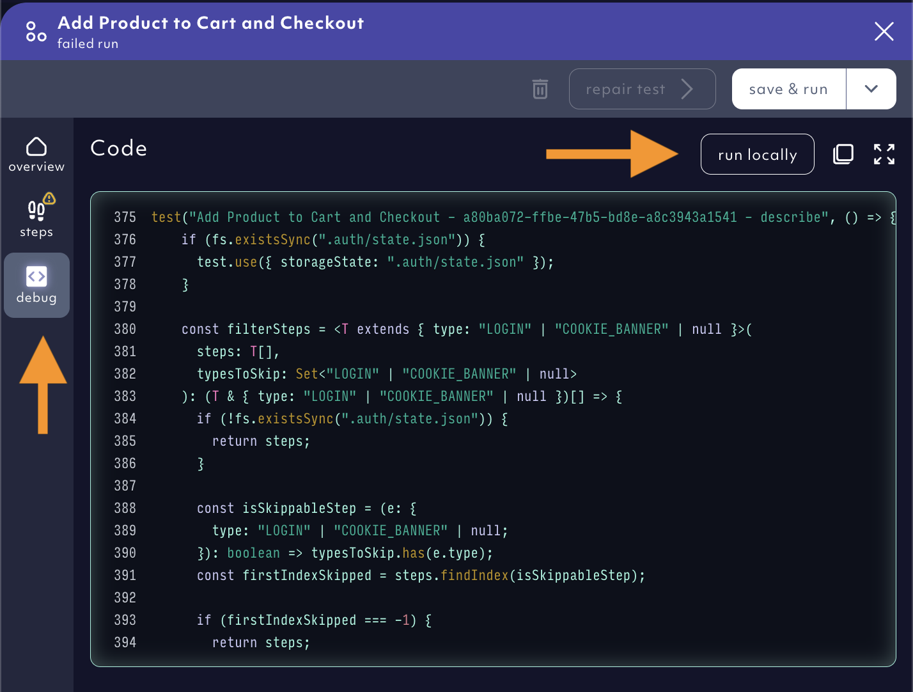Click line number 394
Screen dimensions: 913x692
coord(125,643)
